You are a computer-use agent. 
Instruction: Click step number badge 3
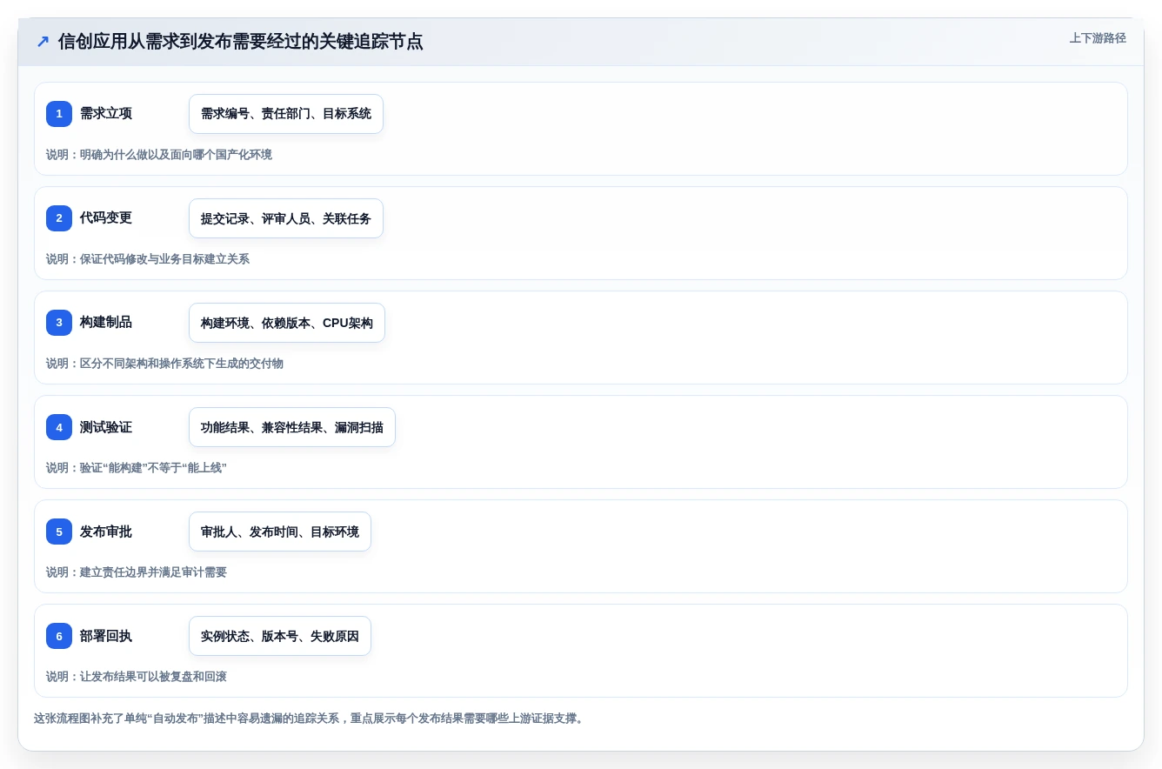point(59,323)
